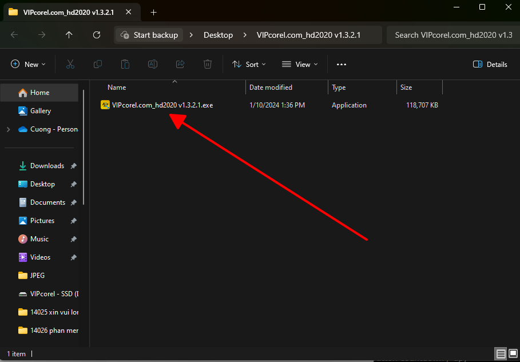Click pin icon next to Music

[74, 239]
